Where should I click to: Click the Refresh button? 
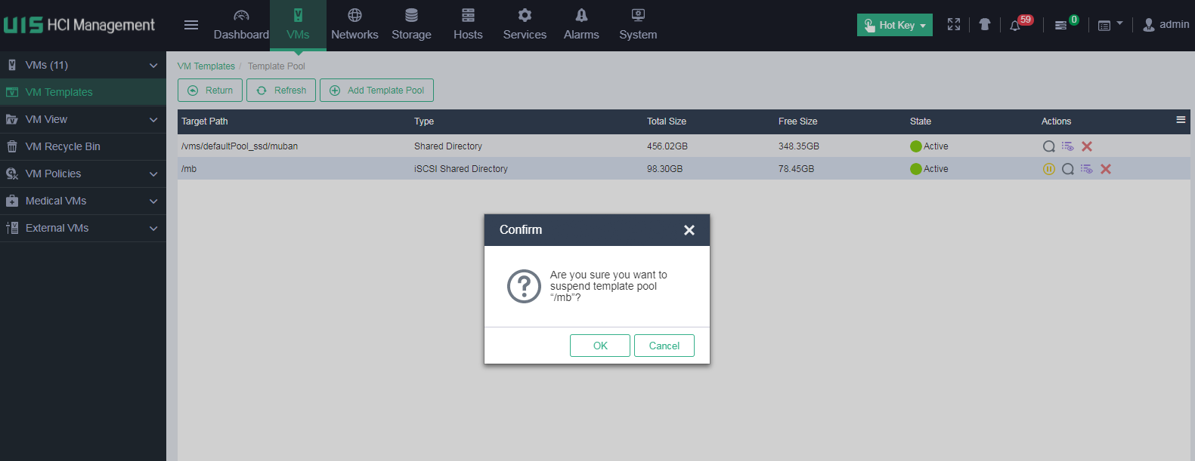[281, 90]
